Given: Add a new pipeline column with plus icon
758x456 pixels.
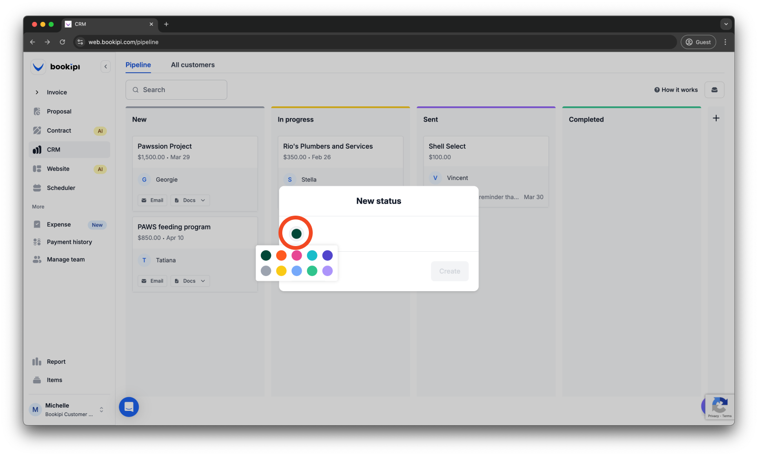Looking at the screenshot, I should [x=716, y=118].
